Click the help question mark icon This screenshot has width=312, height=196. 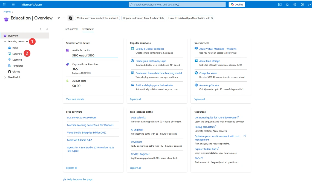coord(302,4)
